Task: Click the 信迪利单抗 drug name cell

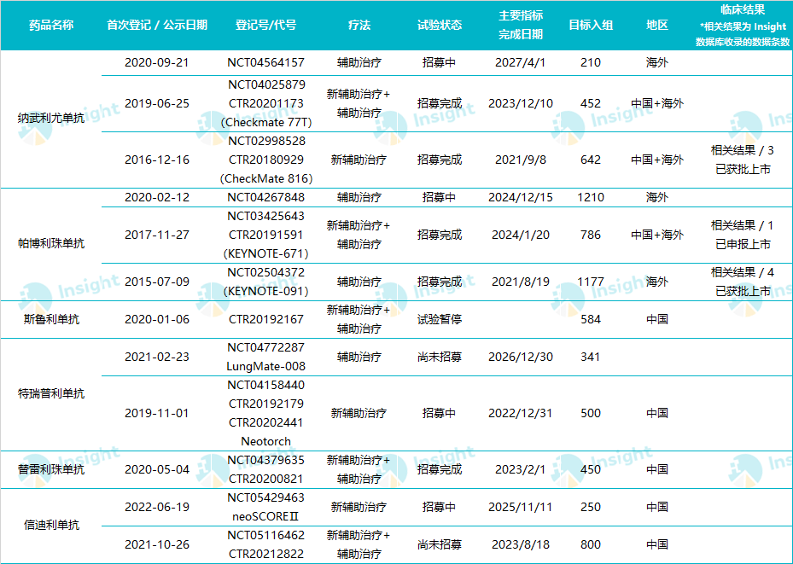Action: tap(50, 526)
